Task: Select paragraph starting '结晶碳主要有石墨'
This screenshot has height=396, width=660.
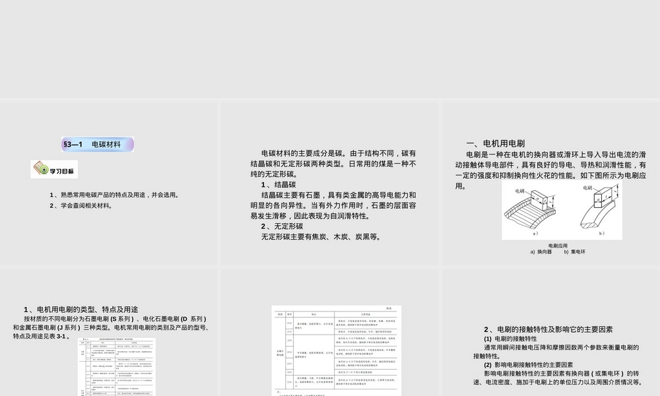Action: pos(333,205)
